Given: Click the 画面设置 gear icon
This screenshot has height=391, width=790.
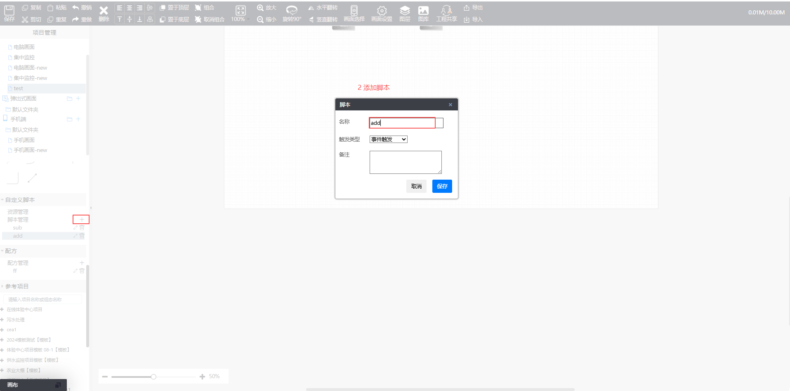Looking at the screenshot, I should (x=382, y=11).
